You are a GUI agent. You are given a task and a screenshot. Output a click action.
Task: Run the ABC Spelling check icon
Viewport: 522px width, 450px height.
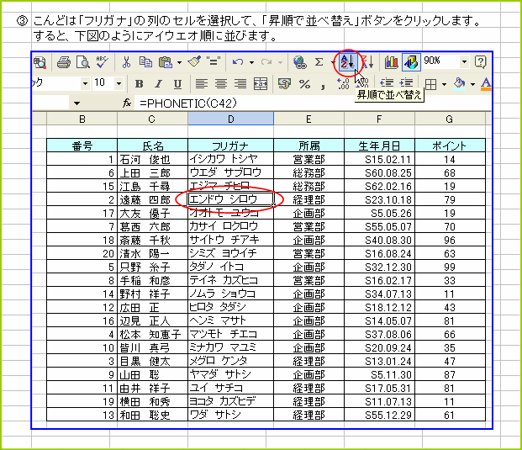coord(103,62)
